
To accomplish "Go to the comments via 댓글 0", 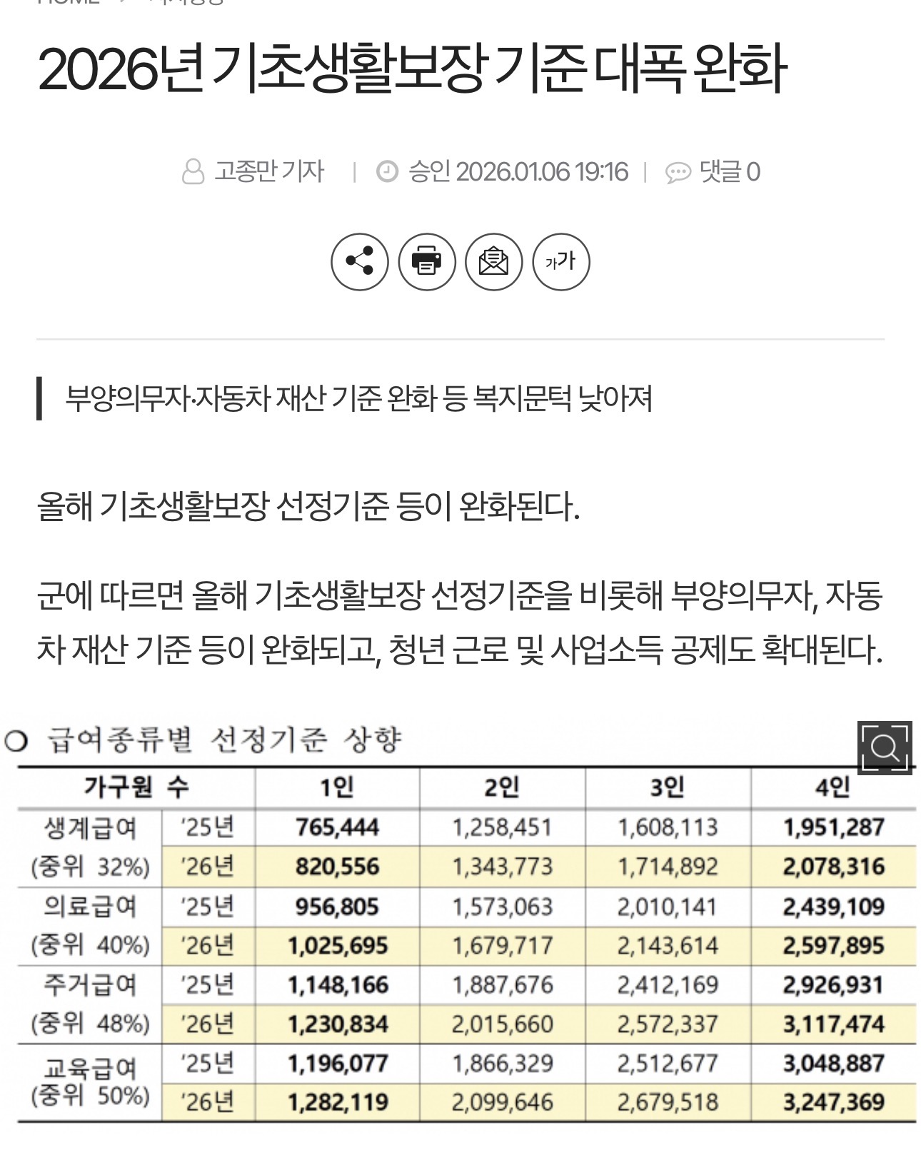I will (730, 172).
